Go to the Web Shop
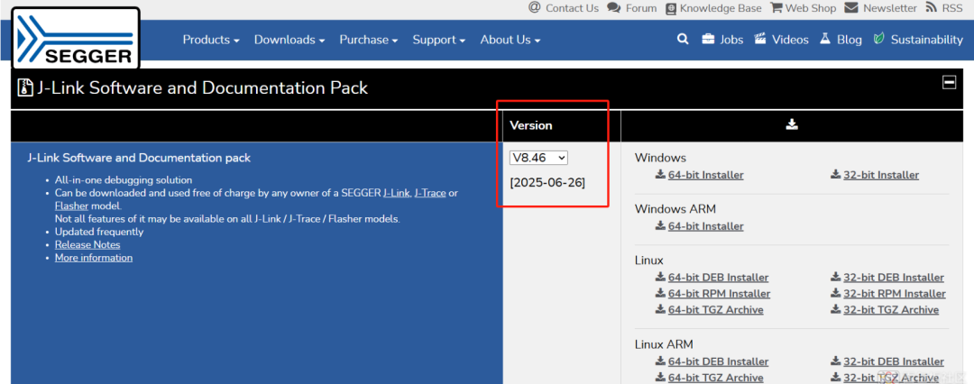Viewport: 974px width, 384px height. click(804, 8)
